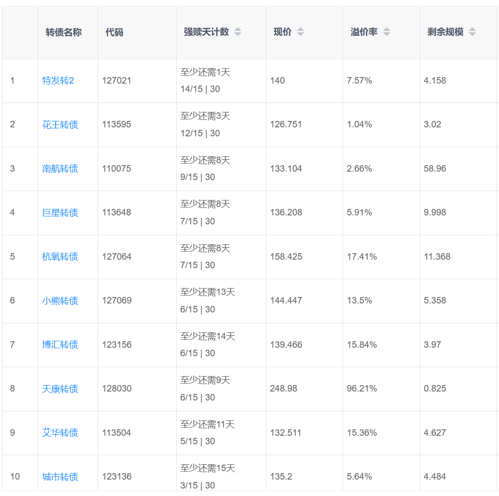
Task: Open the 天康转债 entry
Action: pos(60,389)
